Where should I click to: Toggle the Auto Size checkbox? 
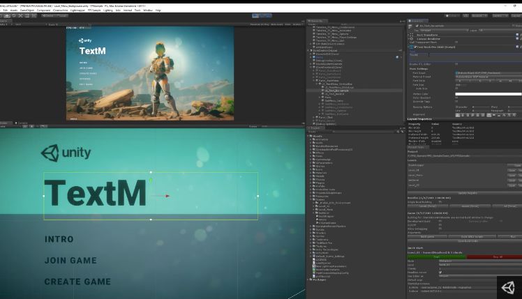(456, 89)
